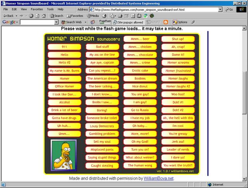
Task: Open the Tools menu
Action: point(50,9)
